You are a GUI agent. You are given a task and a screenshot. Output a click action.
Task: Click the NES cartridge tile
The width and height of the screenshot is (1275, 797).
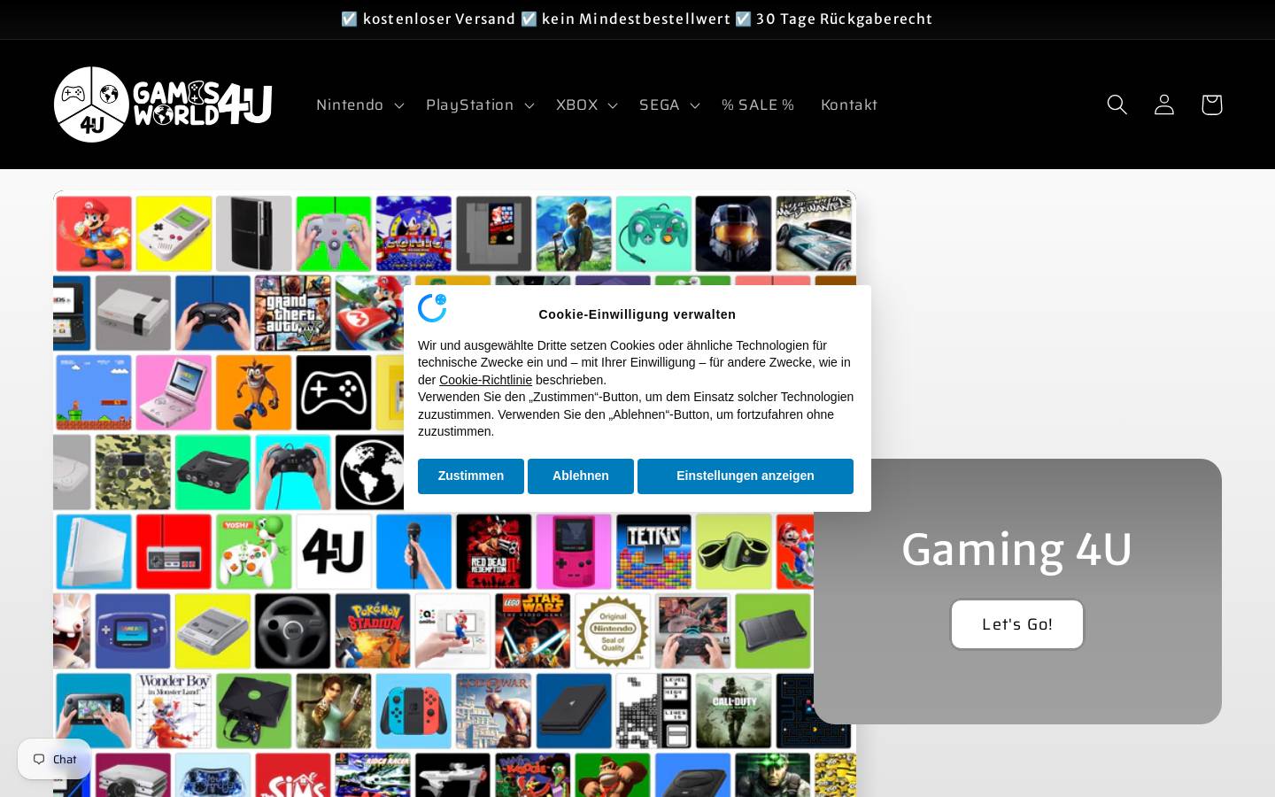pos(493,234)
